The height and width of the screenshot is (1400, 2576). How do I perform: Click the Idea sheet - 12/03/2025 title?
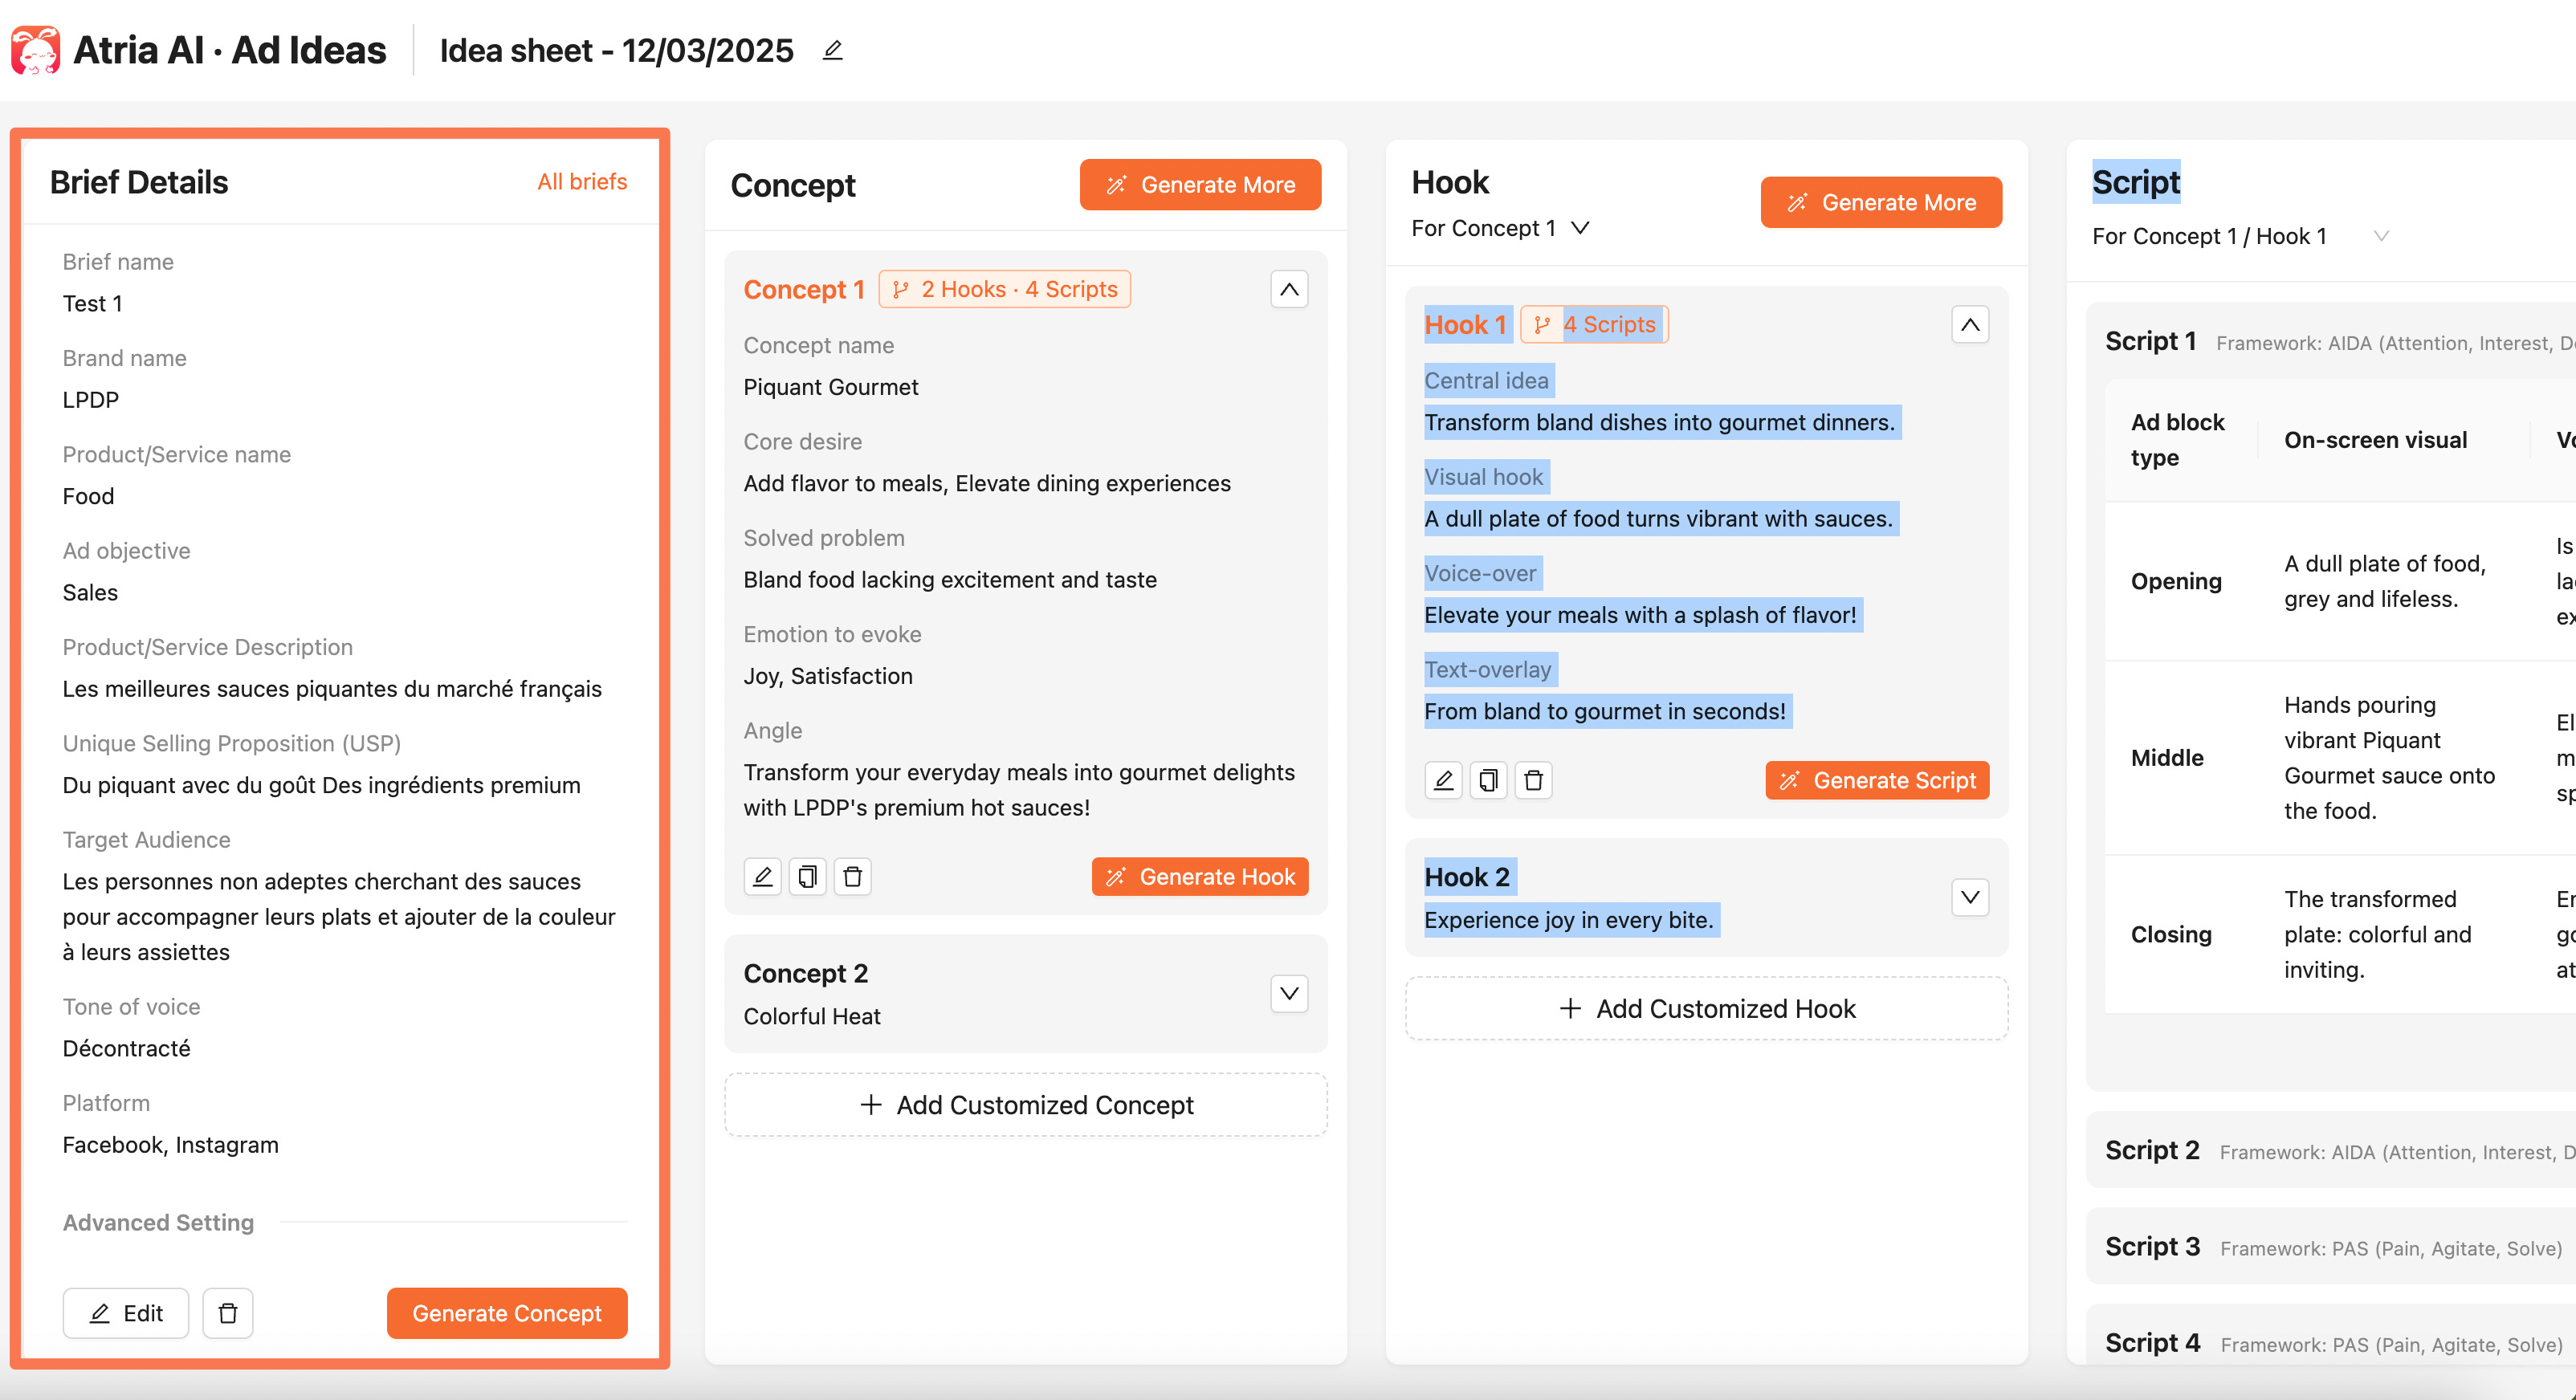click(616, 50)
